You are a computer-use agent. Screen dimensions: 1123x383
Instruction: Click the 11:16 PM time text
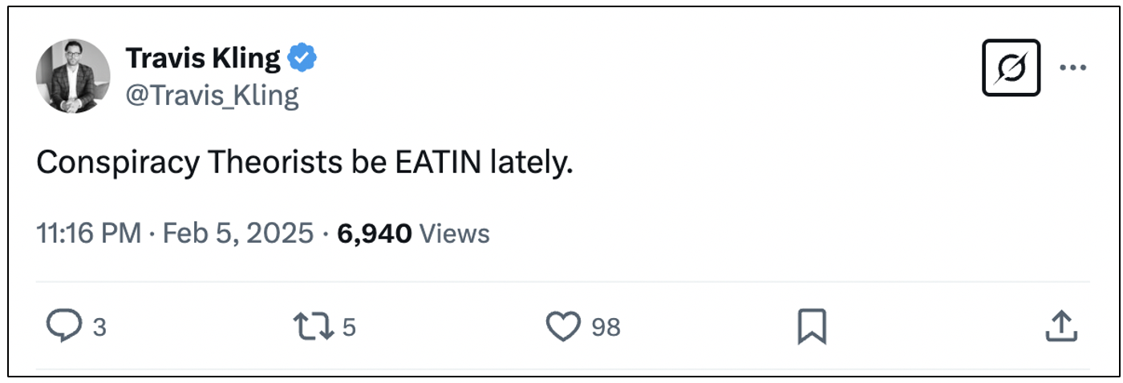[x=88, y=234]
